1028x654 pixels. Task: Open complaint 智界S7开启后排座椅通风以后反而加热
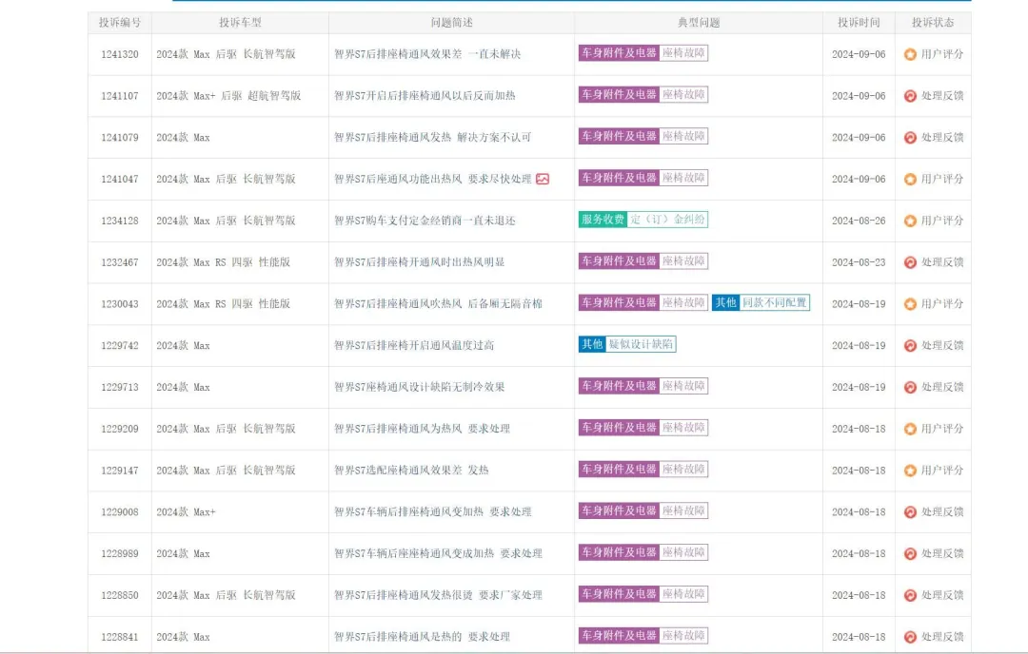coord(425,96)
